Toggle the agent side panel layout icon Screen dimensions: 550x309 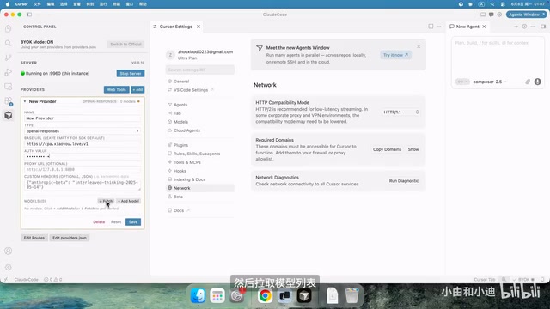click(543, 27)
